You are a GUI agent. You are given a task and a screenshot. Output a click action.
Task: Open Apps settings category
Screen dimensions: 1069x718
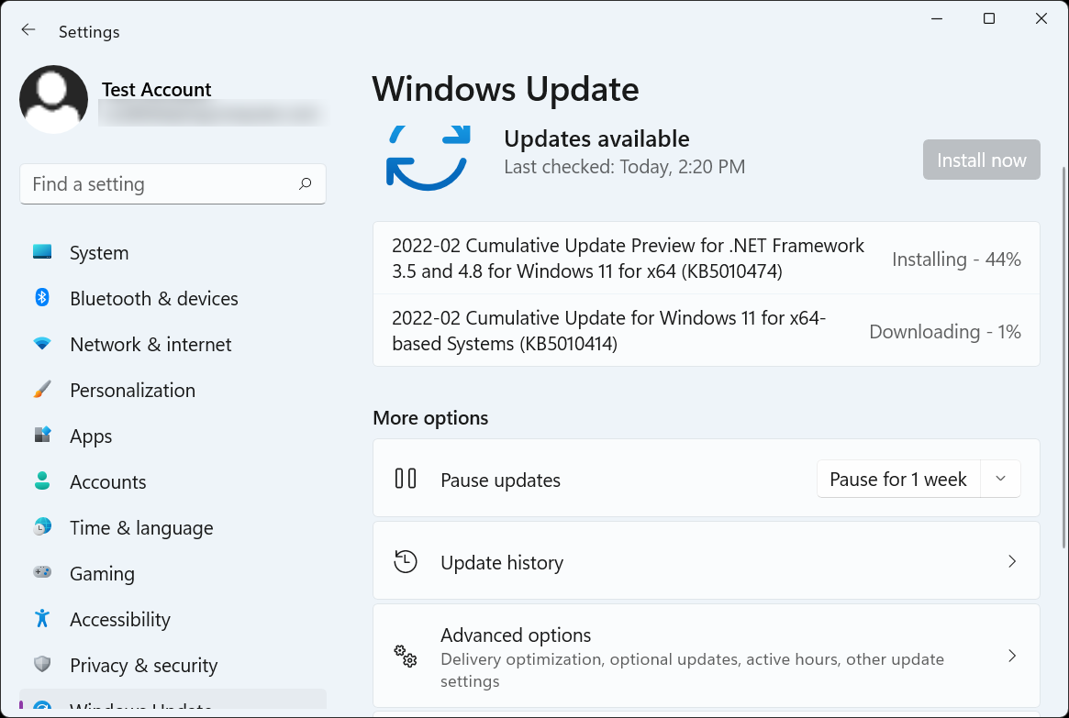[173, 436]
